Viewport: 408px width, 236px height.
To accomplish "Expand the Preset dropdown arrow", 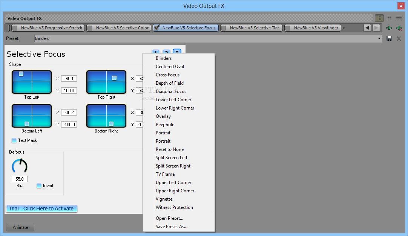I will click(379, 38).
